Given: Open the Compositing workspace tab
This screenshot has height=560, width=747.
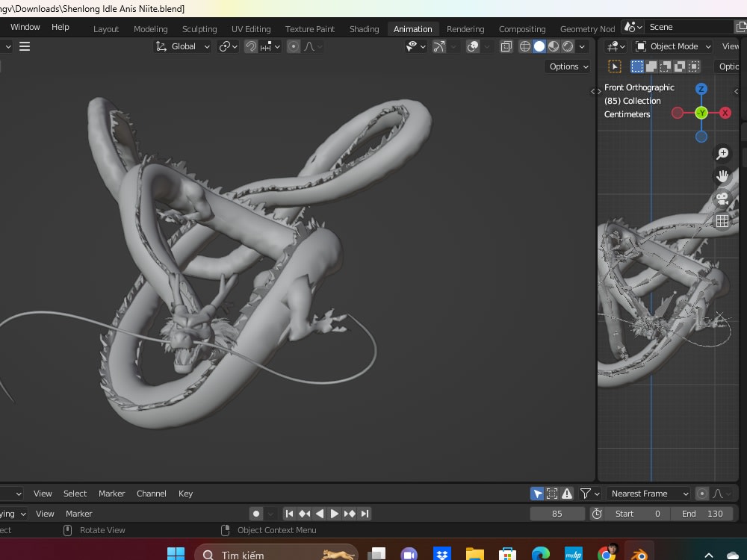Looking at the screenshot, I should pos(522,29).
